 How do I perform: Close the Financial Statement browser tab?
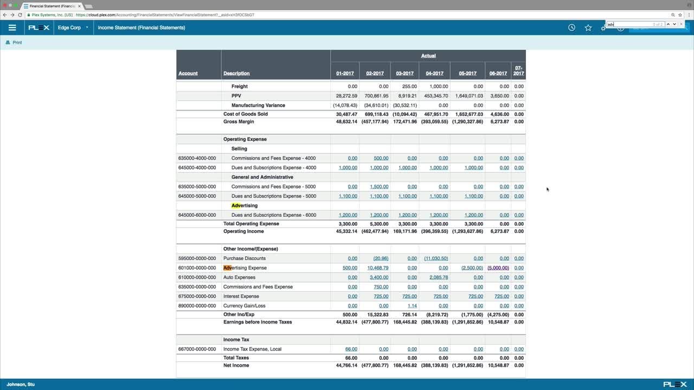79,5
